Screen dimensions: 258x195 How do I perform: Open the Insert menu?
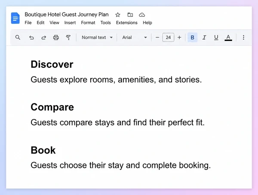click(x=70, y=22)
